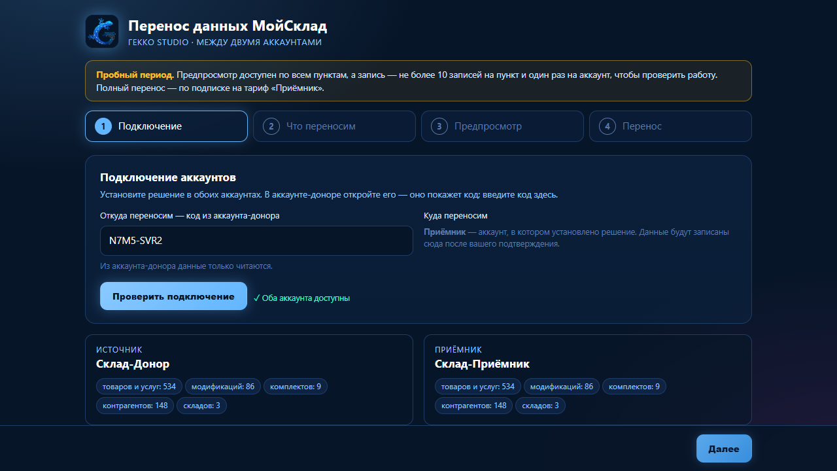Click the Оба аккаунта доступны status message
Screen dimensions: 837x471
click(x=301, y=298)
